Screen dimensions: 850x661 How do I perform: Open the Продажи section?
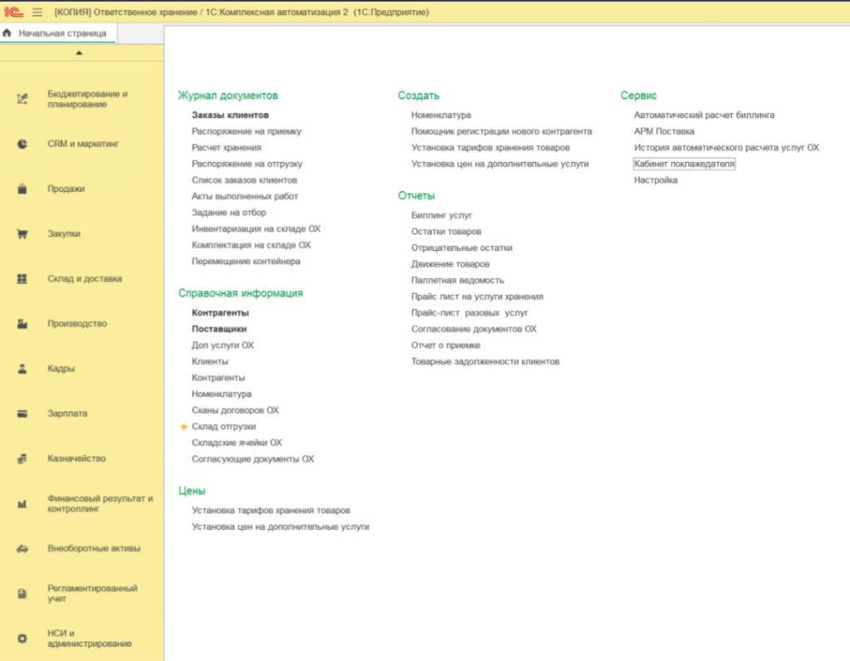(66, 189)
